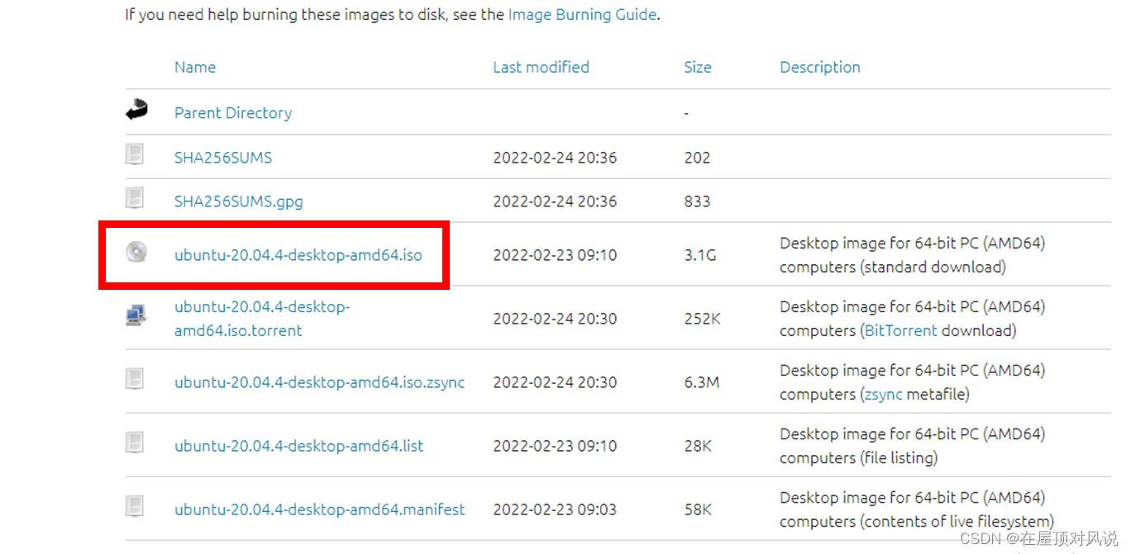Sort the listing by Size column
Screen dimensions: 1131x554
698,68
